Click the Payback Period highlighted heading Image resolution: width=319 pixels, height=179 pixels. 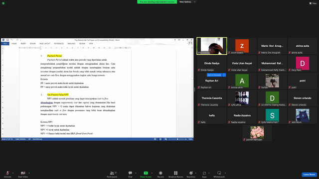click(x=54, y=56)
